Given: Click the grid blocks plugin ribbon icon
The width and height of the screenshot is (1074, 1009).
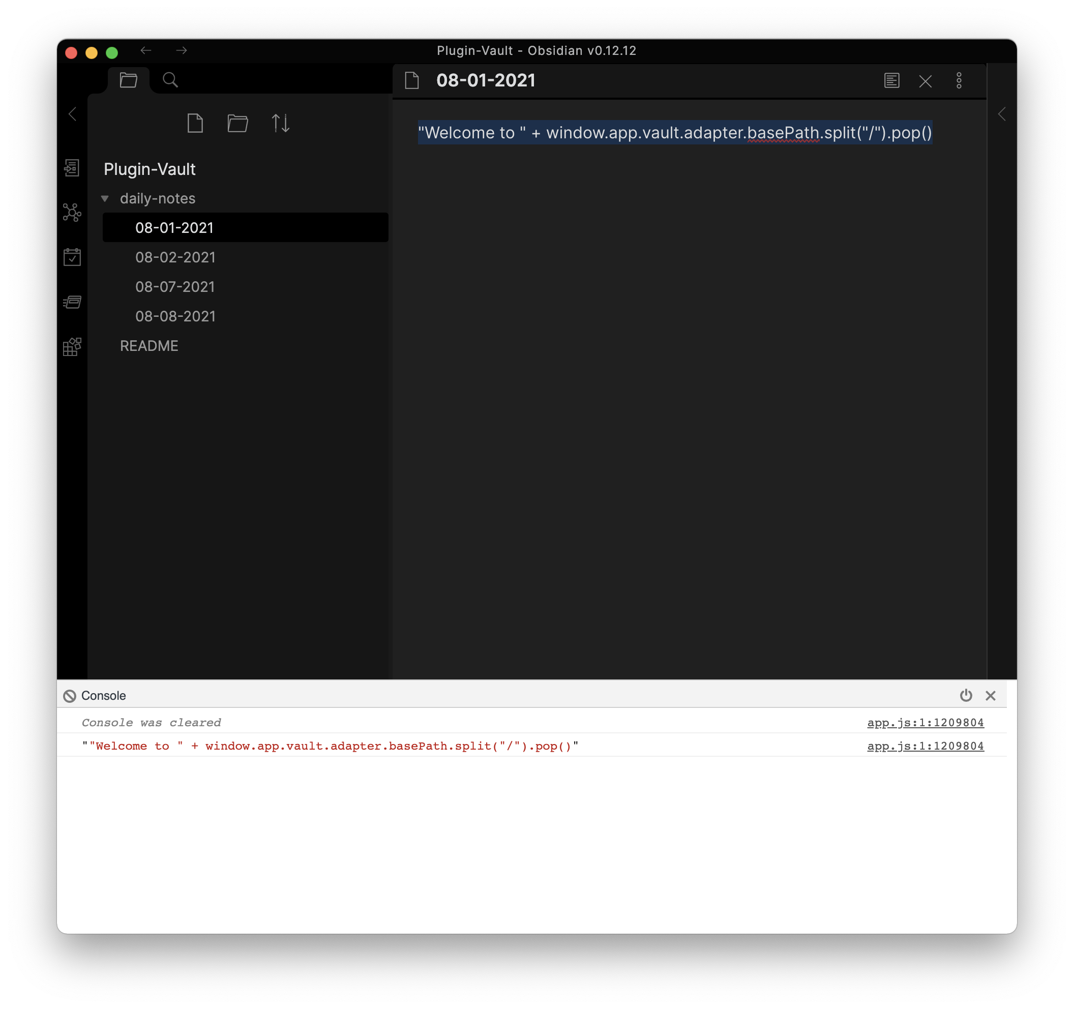Looking at the screenshot, I should 72,346.
